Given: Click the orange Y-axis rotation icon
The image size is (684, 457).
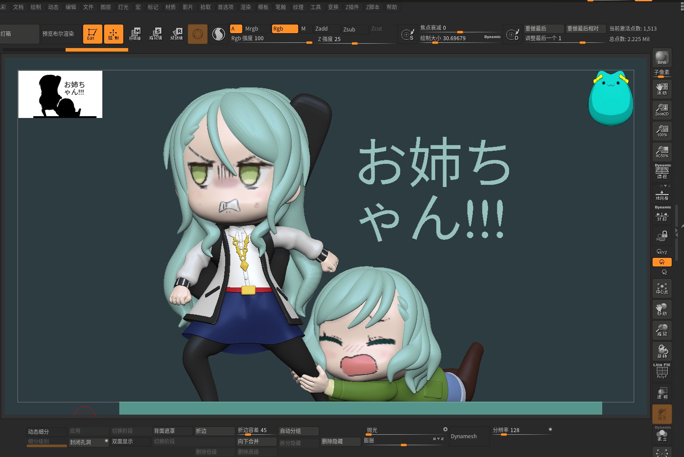Looking at the screenshot, I should click(x=662, y=262).
